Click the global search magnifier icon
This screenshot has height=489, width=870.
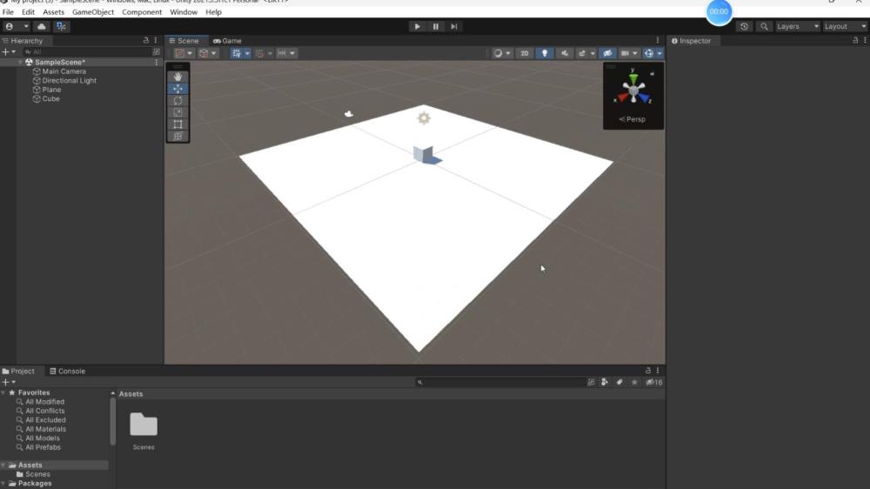coord(764,27)
